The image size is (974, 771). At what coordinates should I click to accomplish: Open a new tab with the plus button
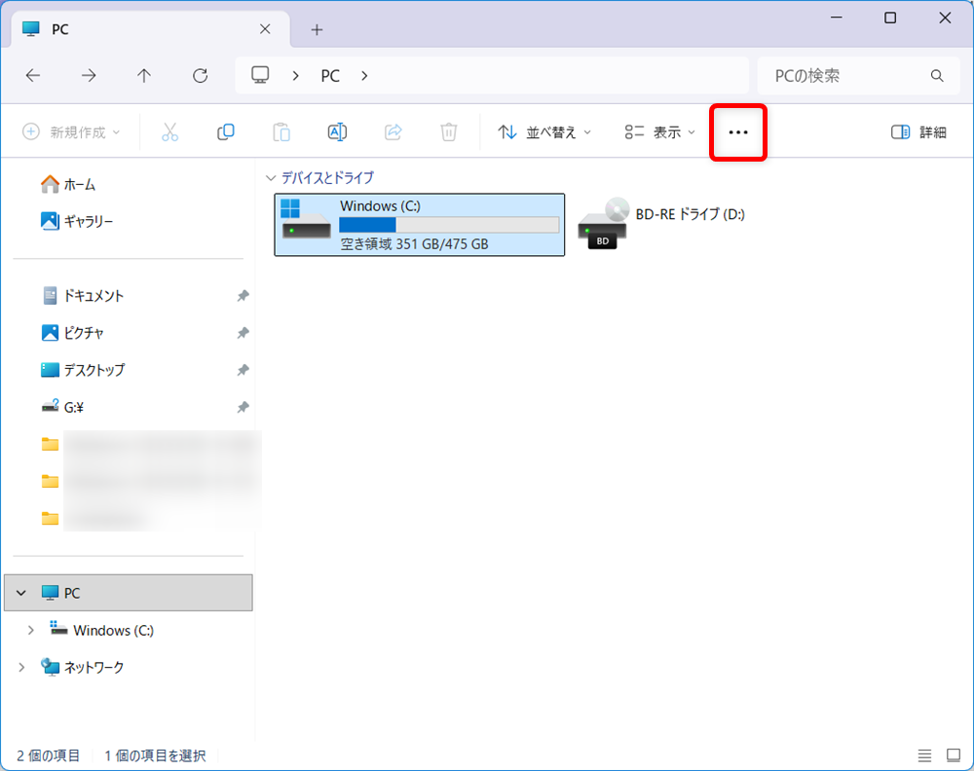click(317, 29)
